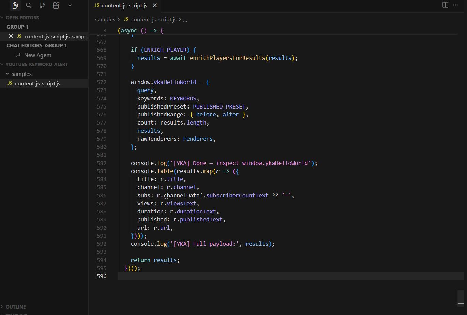Click the durationText property
Viewport: 467px width, 315px height.
pos(196,211)
